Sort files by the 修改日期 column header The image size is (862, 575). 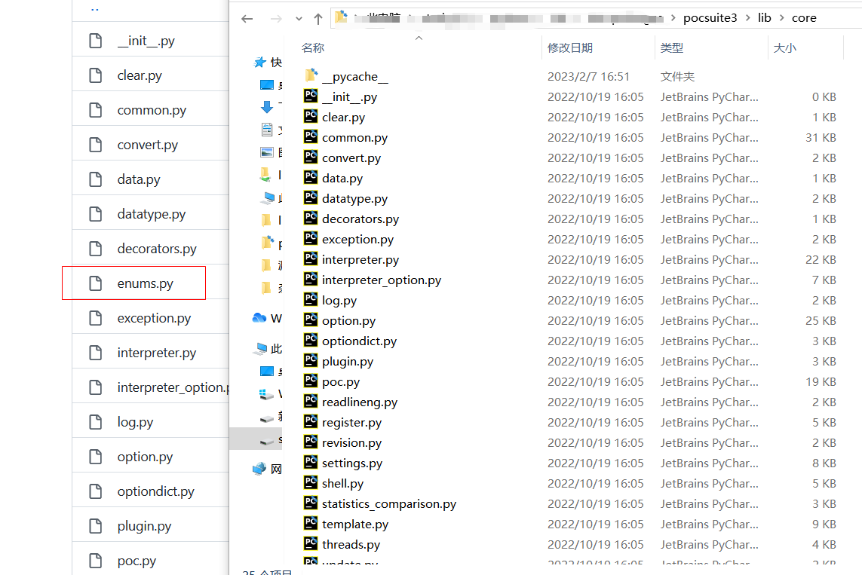(x=569, y=47)
